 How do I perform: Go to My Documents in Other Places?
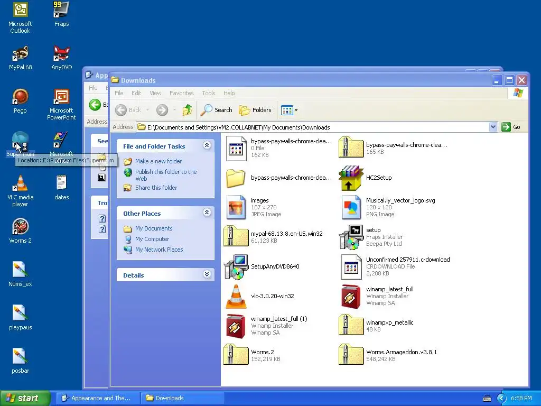pos(154,228)
